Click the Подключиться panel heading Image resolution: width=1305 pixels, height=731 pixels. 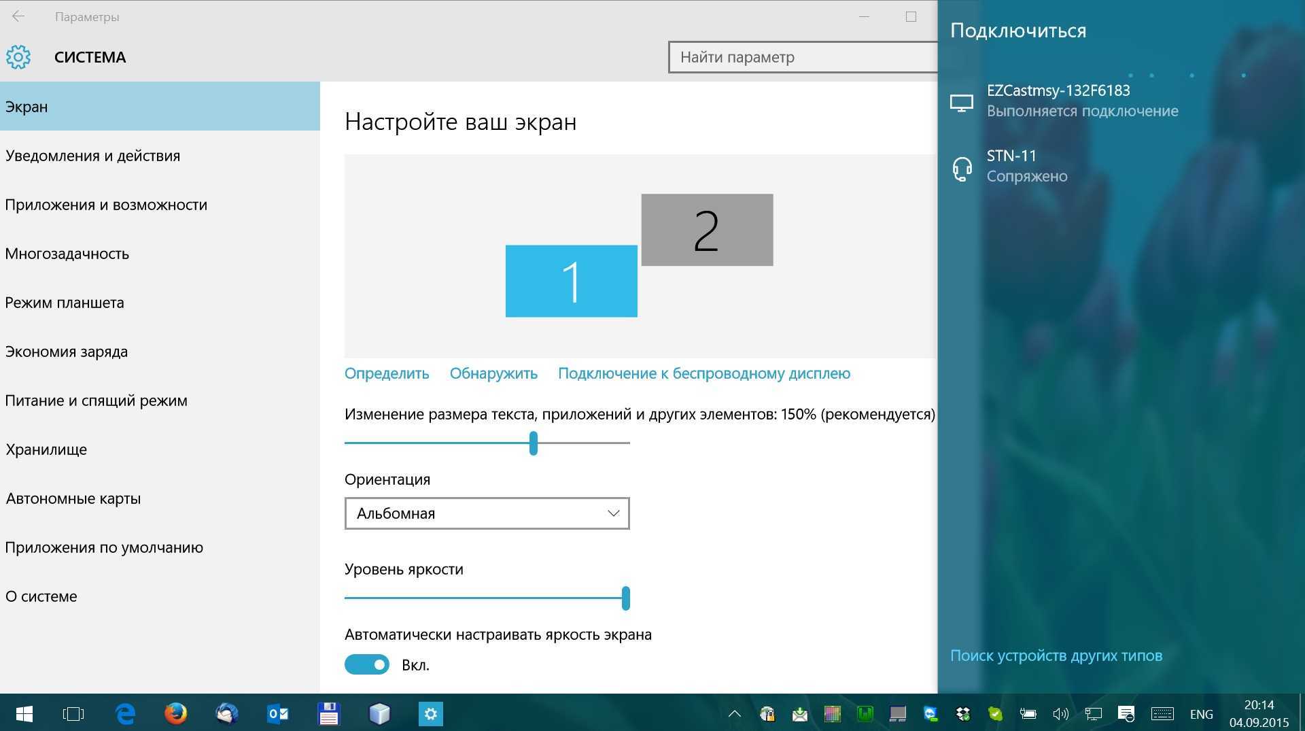(x=1018, y=31)
